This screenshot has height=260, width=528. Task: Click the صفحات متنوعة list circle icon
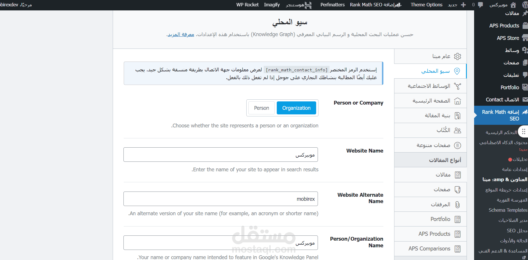pos(457,145)
